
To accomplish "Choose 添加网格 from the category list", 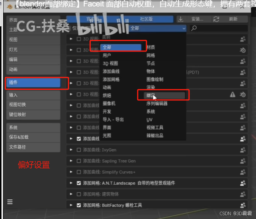I will pos(111,79).
